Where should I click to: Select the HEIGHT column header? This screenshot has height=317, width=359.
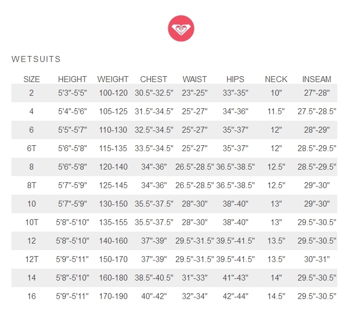[72, 79]
